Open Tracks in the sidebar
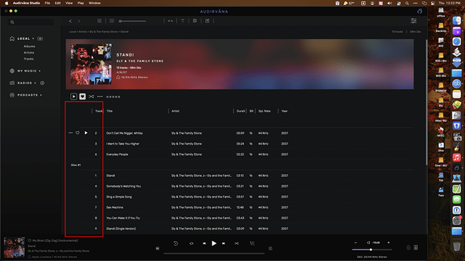 [29, 59]
